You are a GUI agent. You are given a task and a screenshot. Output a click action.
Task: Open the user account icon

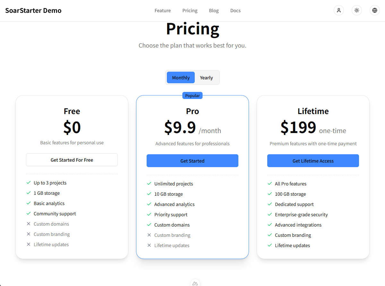pyautogui.click(x=339, y=10)
